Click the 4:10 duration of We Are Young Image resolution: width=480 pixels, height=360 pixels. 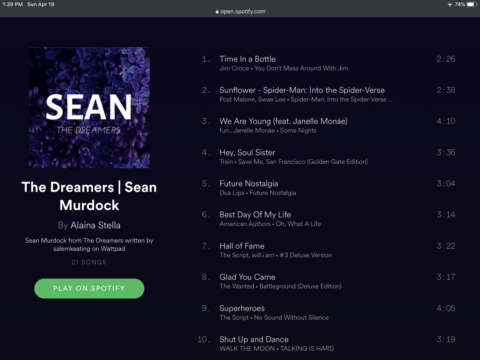click(x=446, y=121)
